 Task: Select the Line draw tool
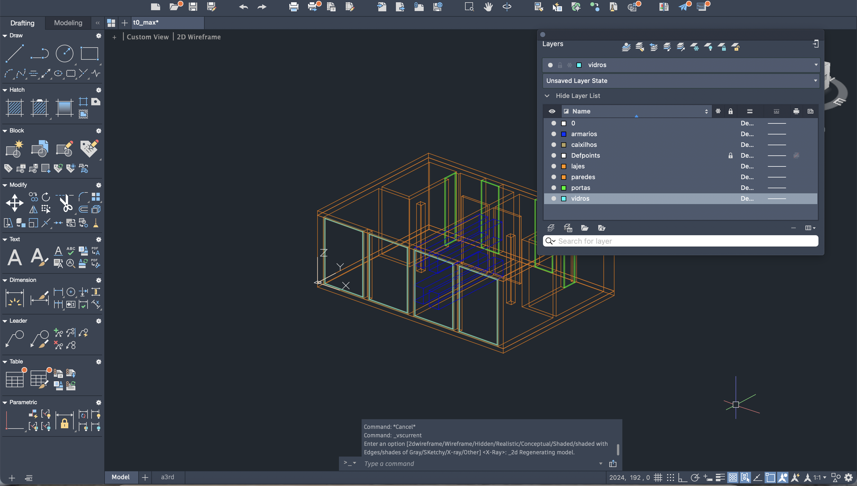pyautogui.click(x=15, y=53)
